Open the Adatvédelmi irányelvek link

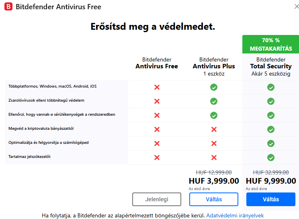(235, 215)
